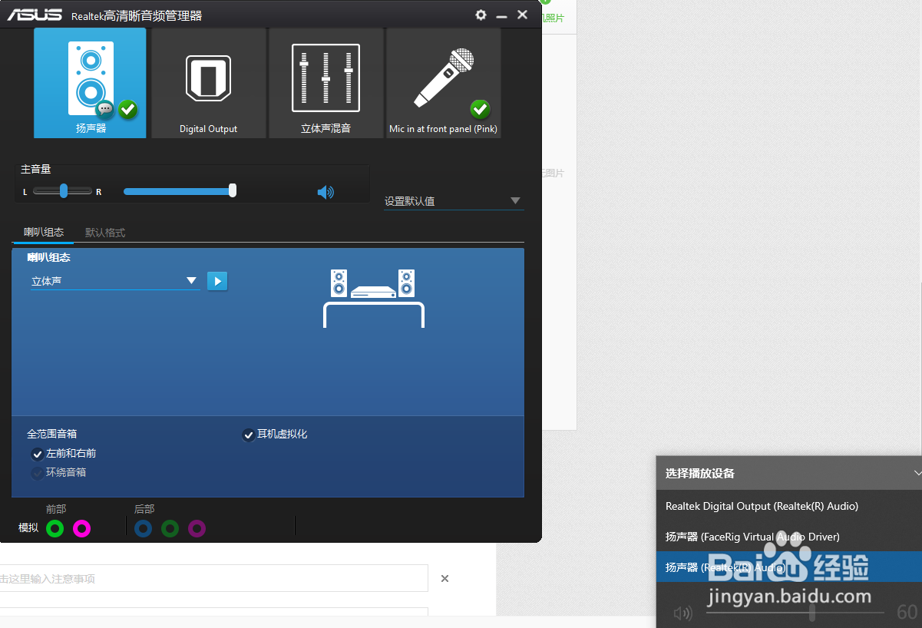Image resolution: width=922 pixels, height=628 pixels.
Task: Switch to 喇叭组态 tab
Action: tap(44, 232)
